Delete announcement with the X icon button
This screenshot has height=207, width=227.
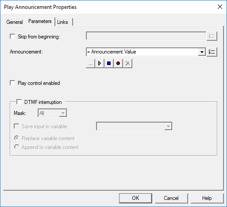click(127, 63)
